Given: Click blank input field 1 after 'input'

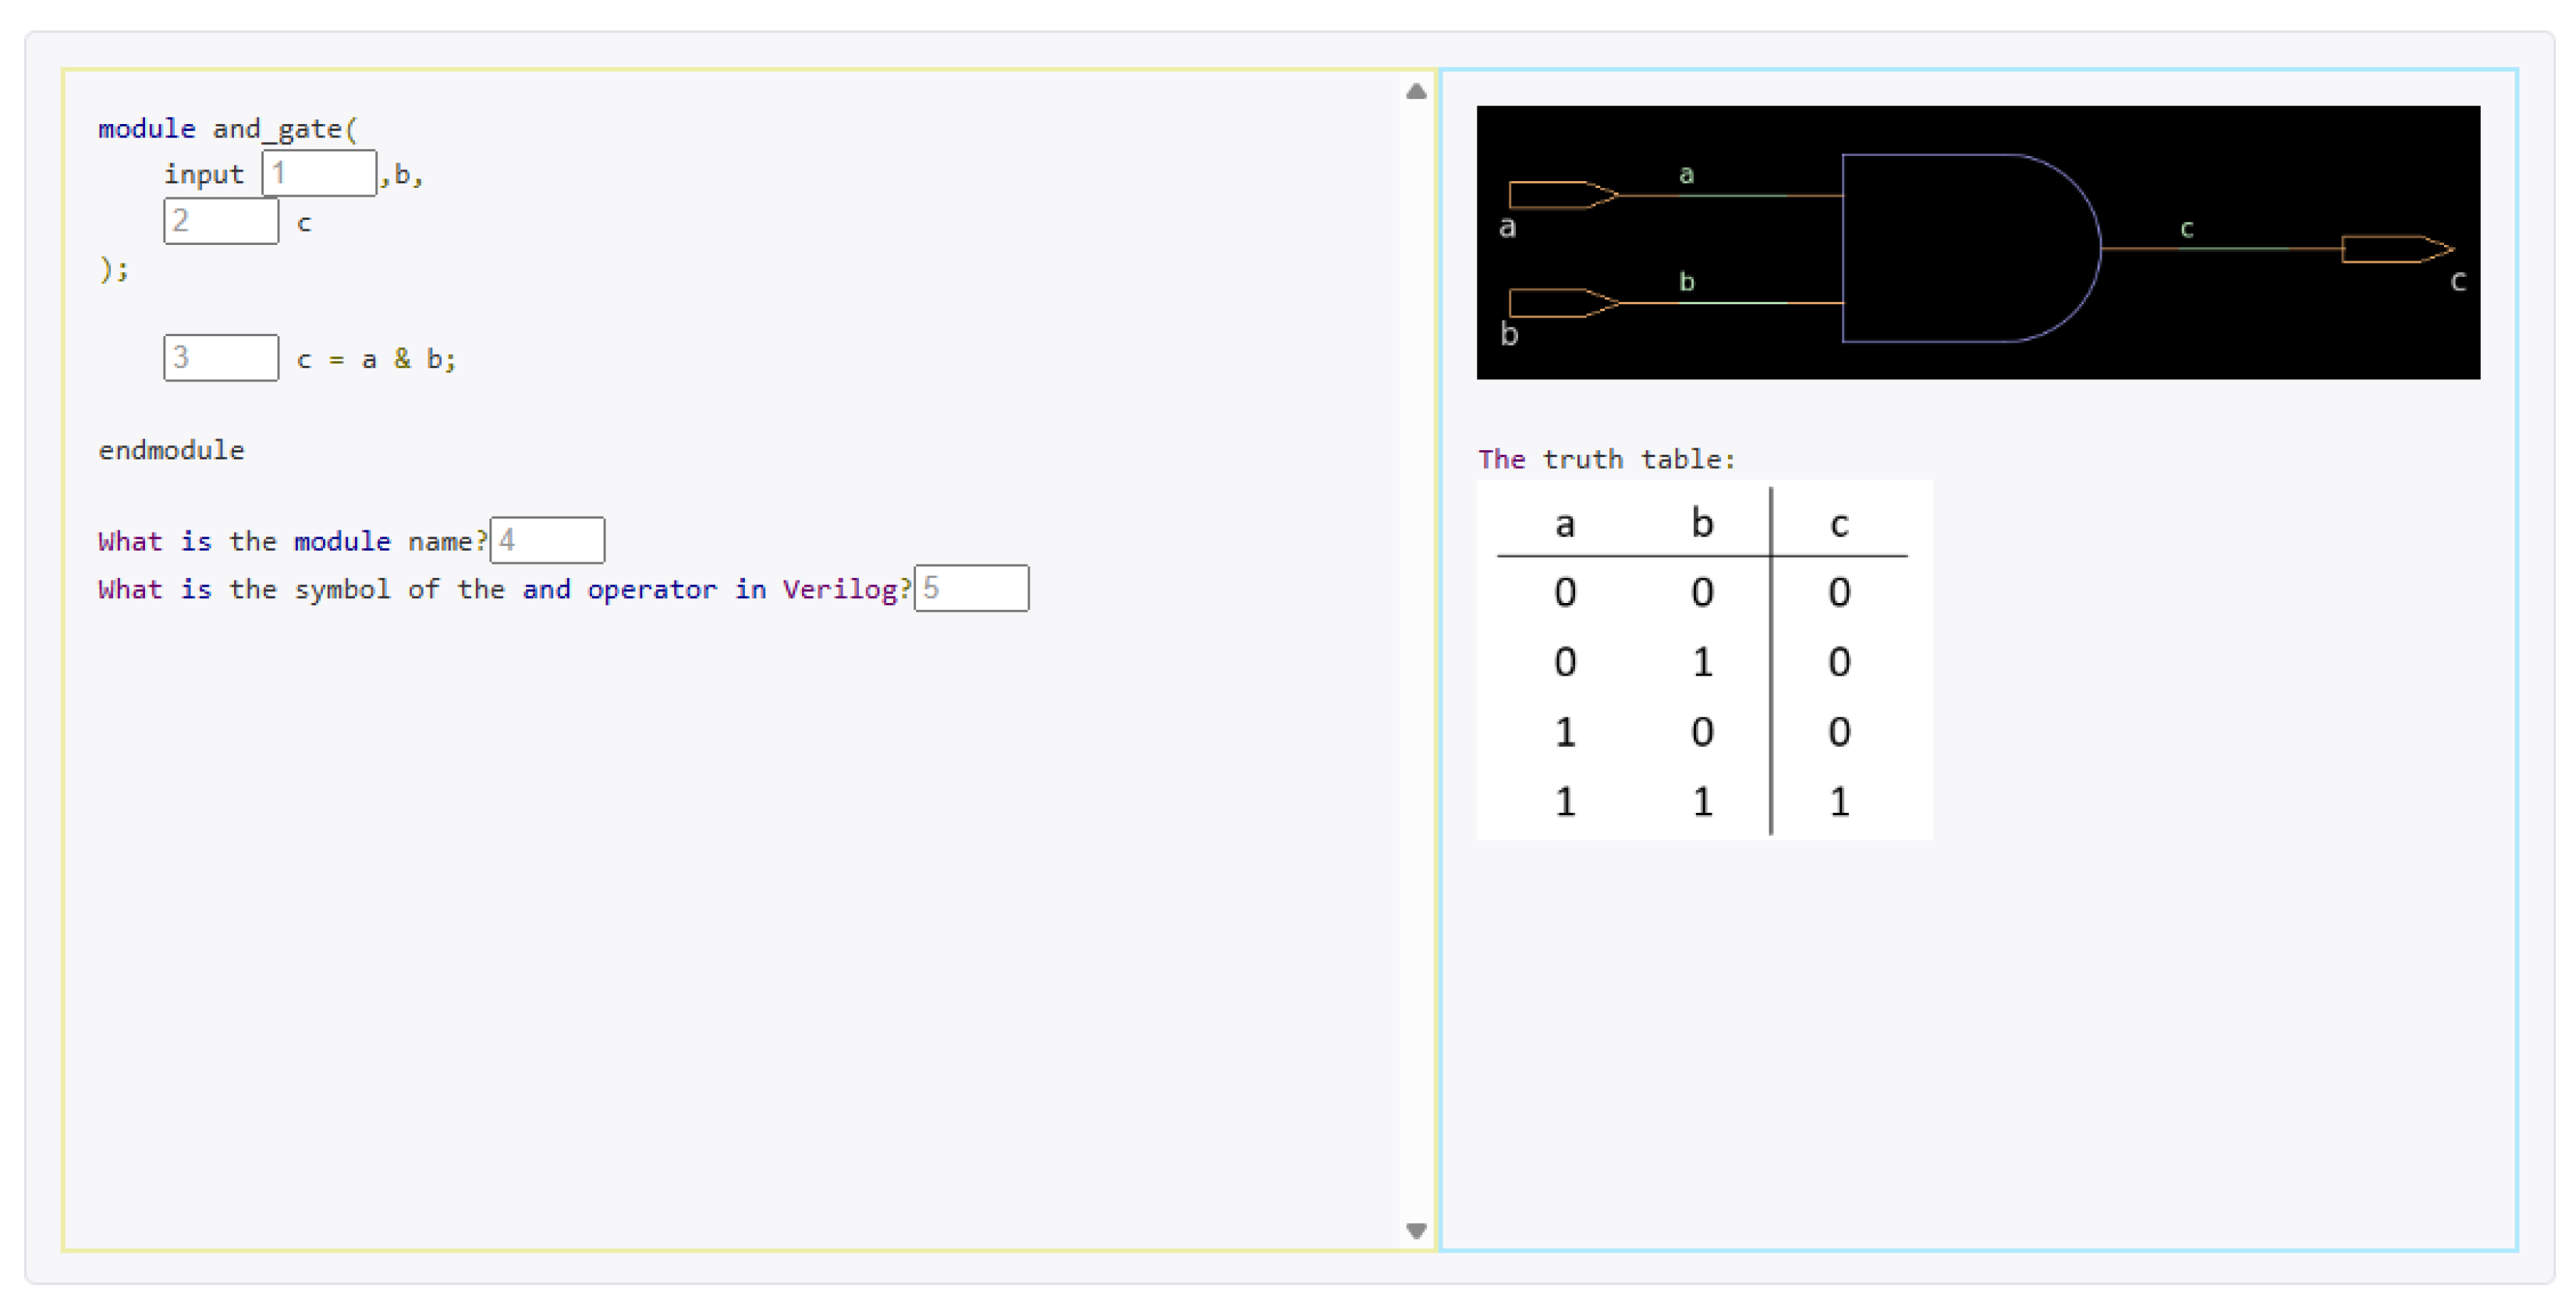Looking at the screenshot, I should pos(319,174).
